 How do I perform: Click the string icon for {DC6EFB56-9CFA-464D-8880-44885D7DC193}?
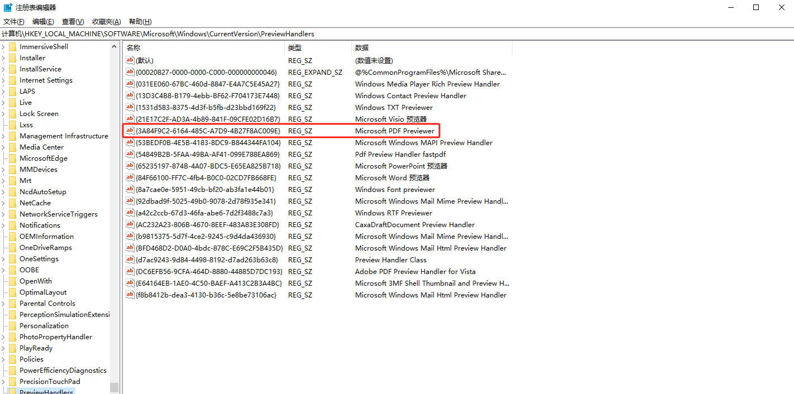tap(130, 271)
